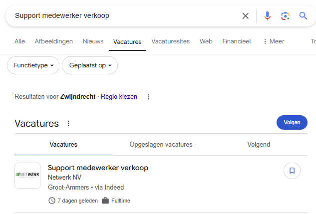The width and height of the screenshot is (316, 214).
Task: Save the Netwerk NV job with the bookmark icon
Action: [x=292, y=171]
